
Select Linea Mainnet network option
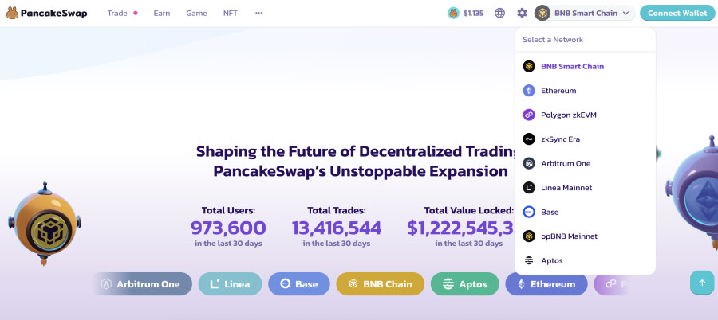tap(566, 188)
